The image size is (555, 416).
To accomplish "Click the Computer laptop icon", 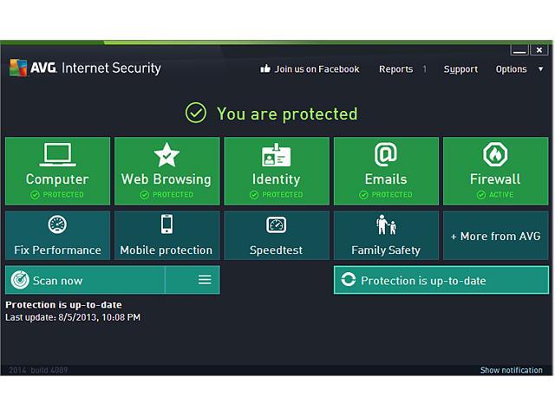I will click(57, 155).
